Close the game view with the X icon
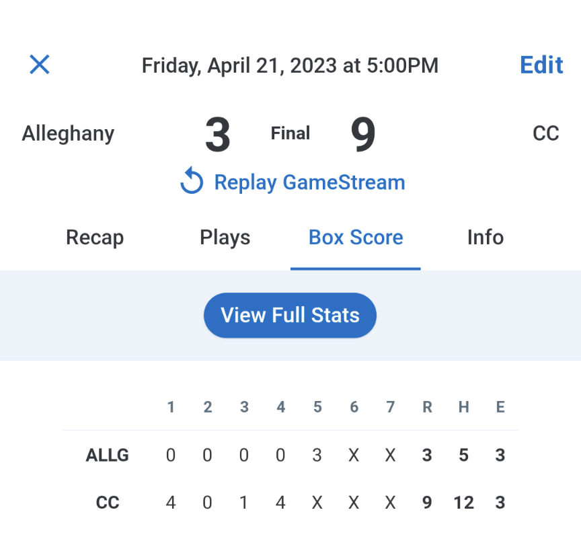The image size is (581, 541). click(x=40, y=65)
